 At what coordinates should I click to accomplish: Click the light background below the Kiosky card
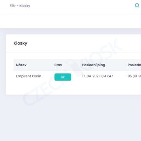tap(70, 117)
